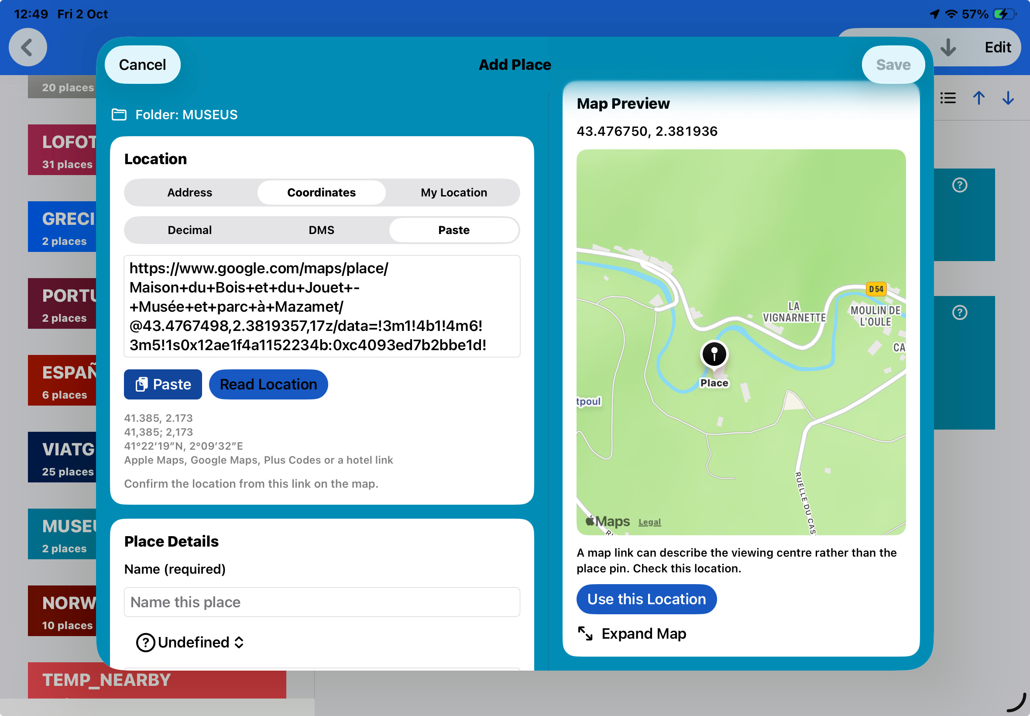The height and width of the screenshot is (716, 1030).
Task: Click the blue Paste clipboard button
Action: [163, 385]
